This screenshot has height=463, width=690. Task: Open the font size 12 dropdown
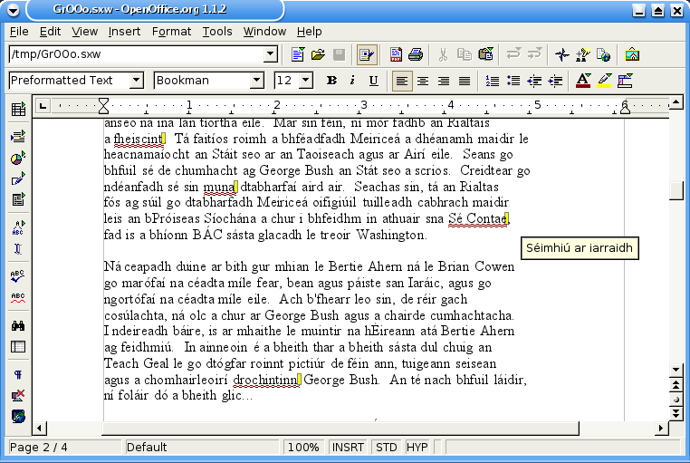coord(306,81)
